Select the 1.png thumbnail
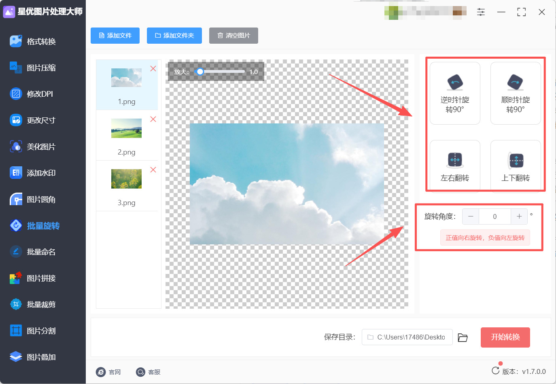 click(x=127, y=78)
